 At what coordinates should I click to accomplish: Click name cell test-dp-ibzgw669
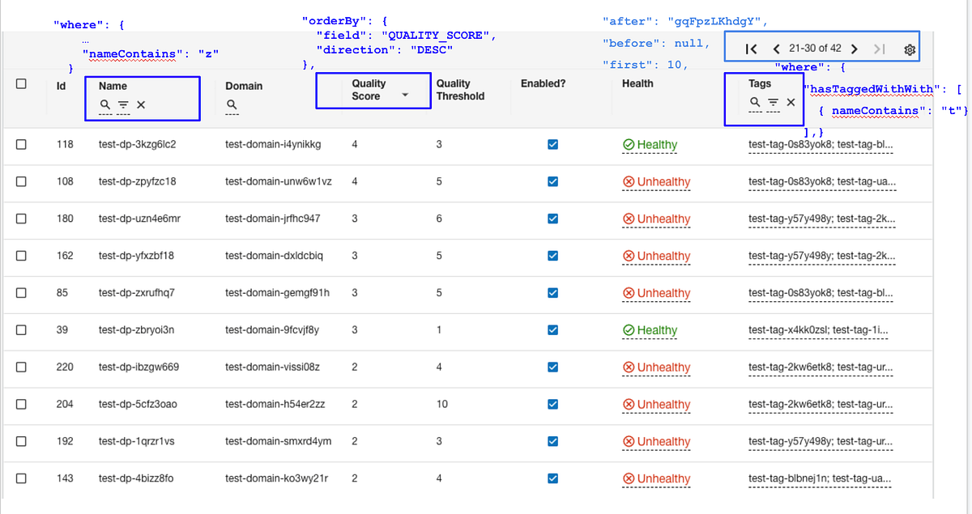pos(139,367)
